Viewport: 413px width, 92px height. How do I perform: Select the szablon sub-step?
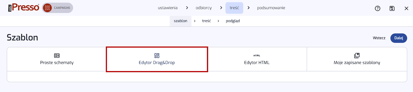pyautogui.click(x=180, y=21)
